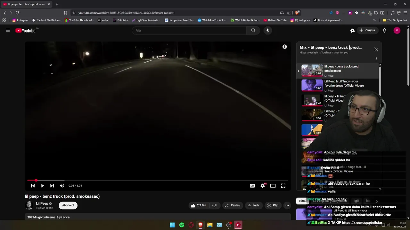Open the Delilo - YouTube bookmark
Viewport: 410px width, 230px height.
(275, 20)
